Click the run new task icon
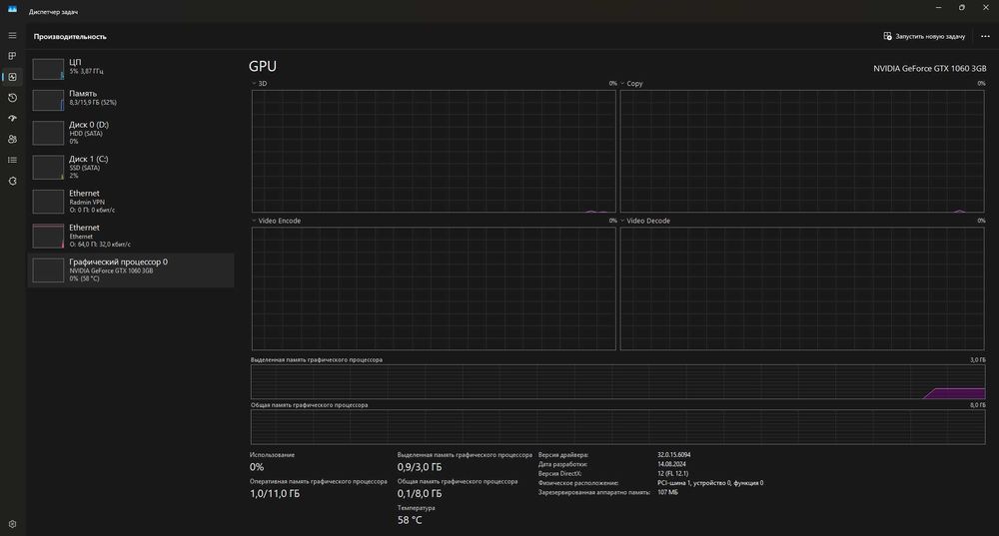 coord(887,36)
